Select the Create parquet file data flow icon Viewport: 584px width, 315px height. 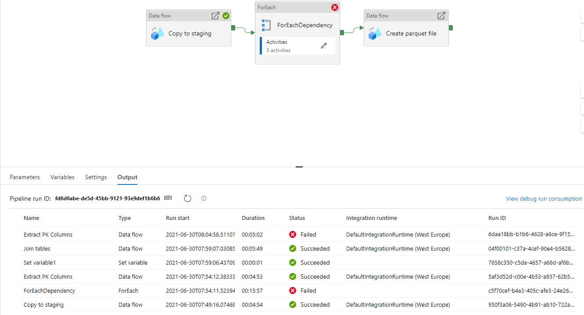[x=375, y=33]
